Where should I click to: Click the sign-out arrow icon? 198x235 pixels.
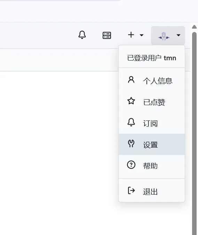(131, 190)
